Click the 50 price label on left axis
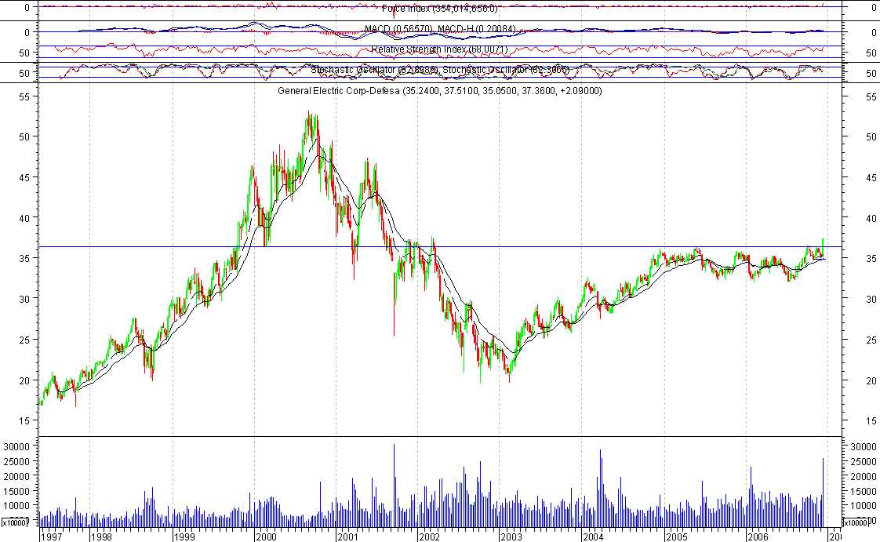This screenshot has height=542, width=880. pyautogui.click(x=24, y=136)
